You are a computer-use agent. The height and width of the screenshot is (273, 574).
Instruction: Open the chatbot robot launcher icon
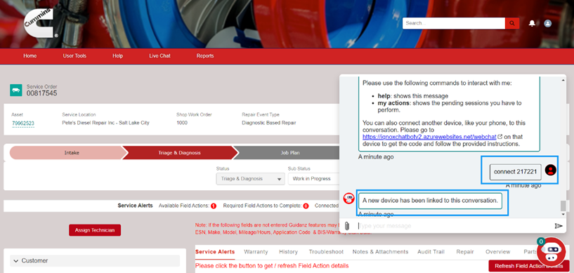(551, 251)
